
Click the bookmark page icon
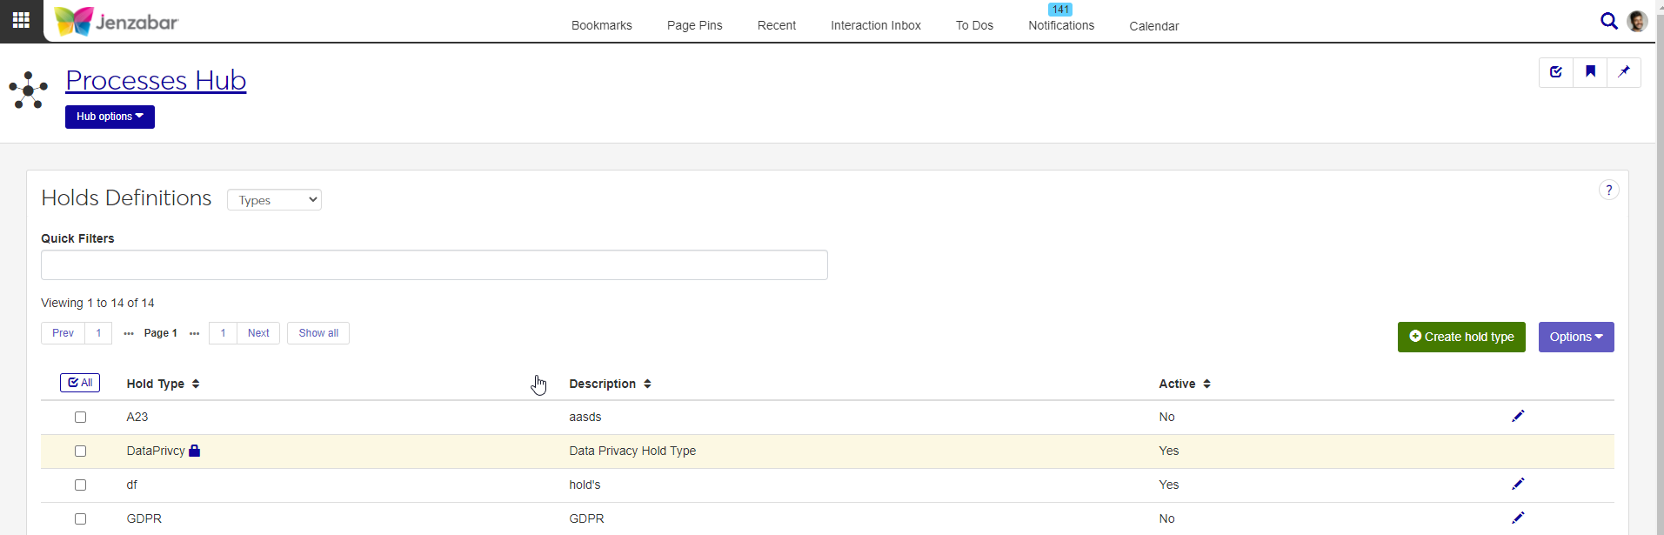[x=1590, y=72]
